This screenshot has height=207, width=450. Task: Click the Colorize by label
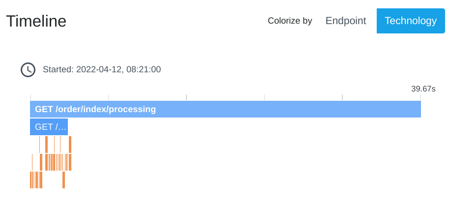click(x=290, y=21)
